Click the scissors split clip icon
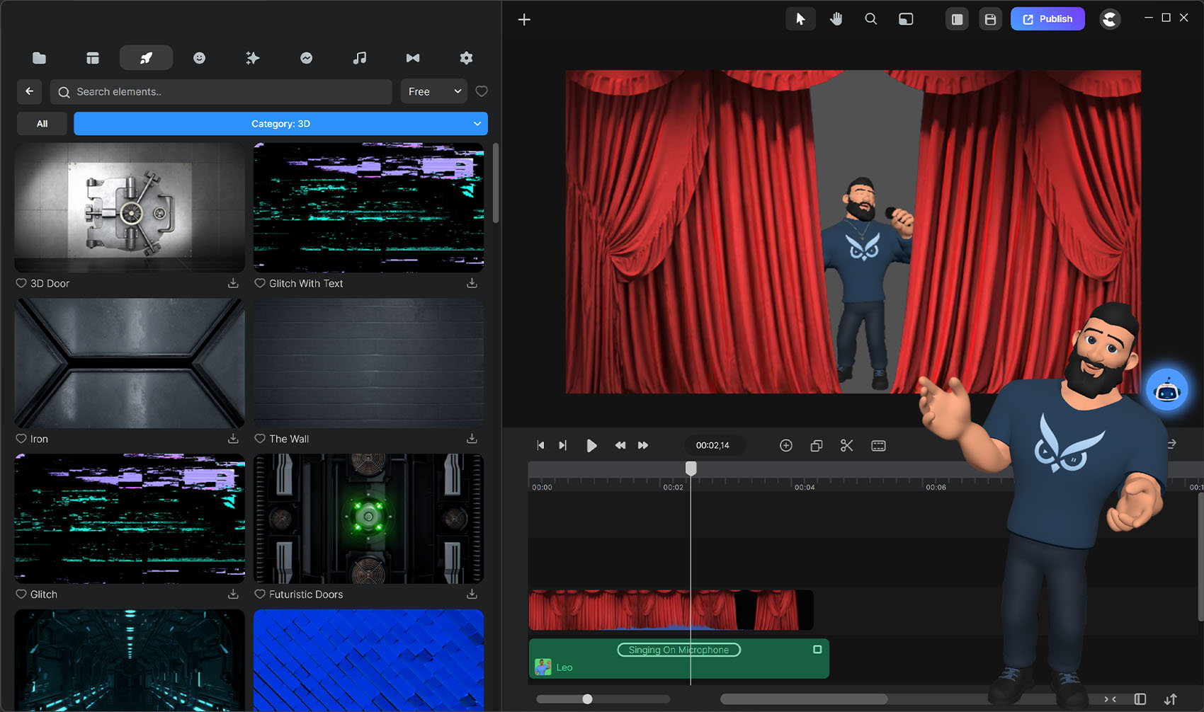1204x712 pixels. click(846, 445)
